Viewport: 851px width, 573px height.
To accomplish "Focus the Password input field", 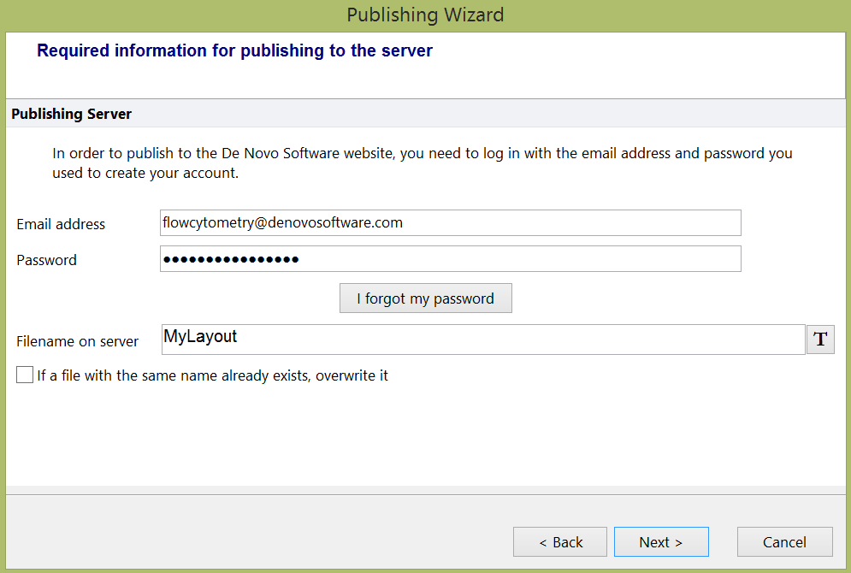I will [450, 259].
